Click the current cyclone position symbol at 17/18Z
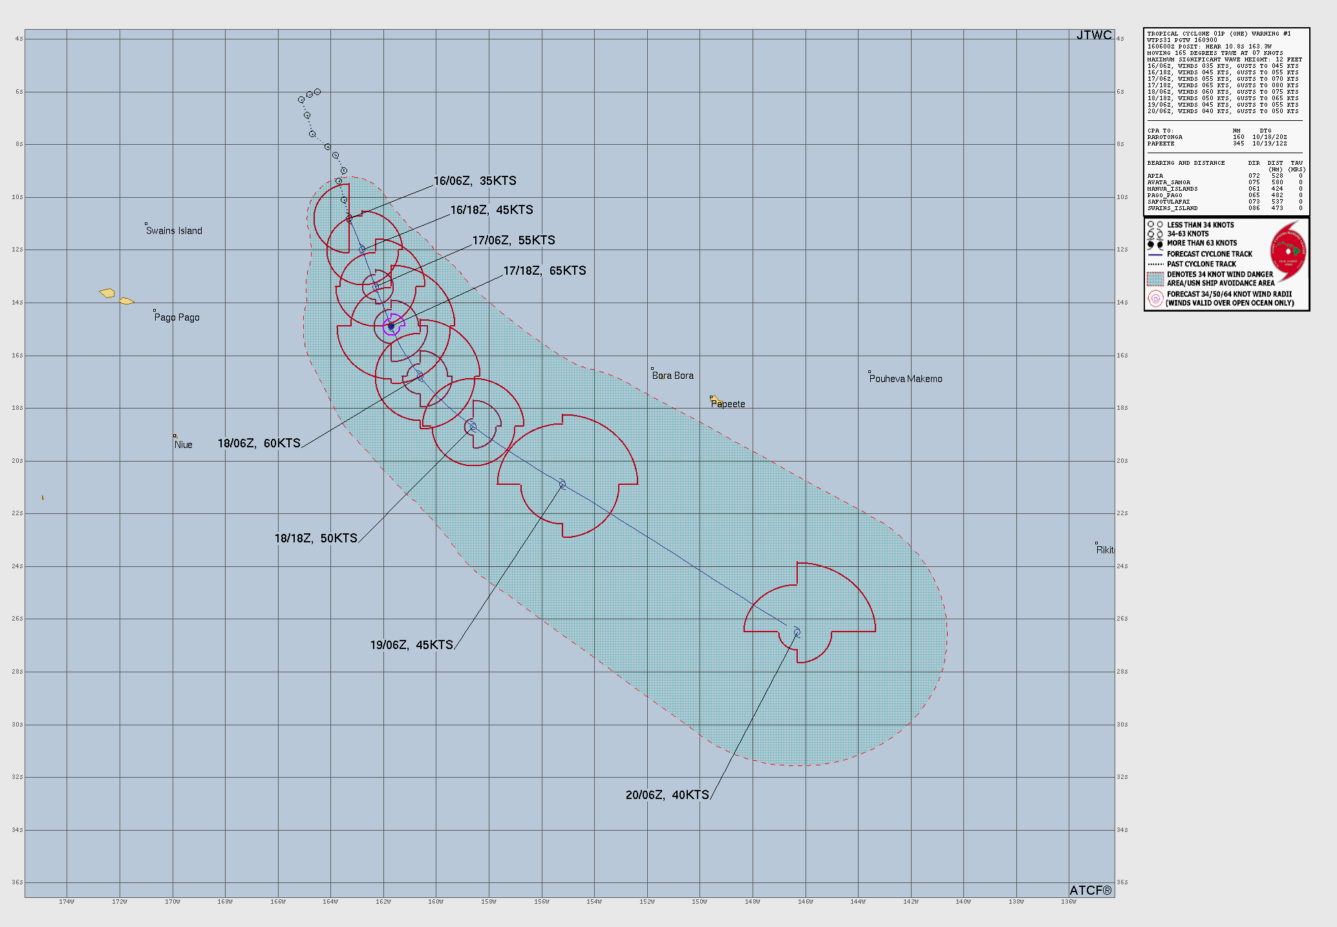 click(391, 326)
